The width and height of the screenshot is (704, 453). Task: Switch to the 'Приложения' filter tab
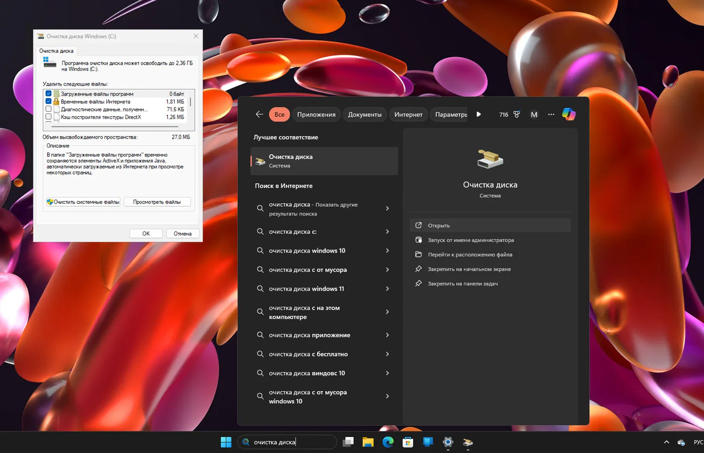click(316, 114)
